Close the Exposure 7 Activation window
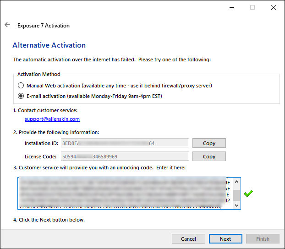Image resolution: width=285 pixels, height=249 pixels. [273, 7]
